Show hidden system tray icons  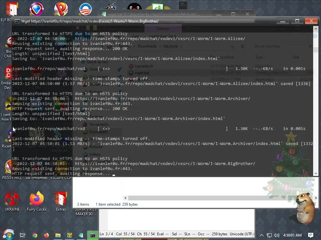(x=262, y=235)
